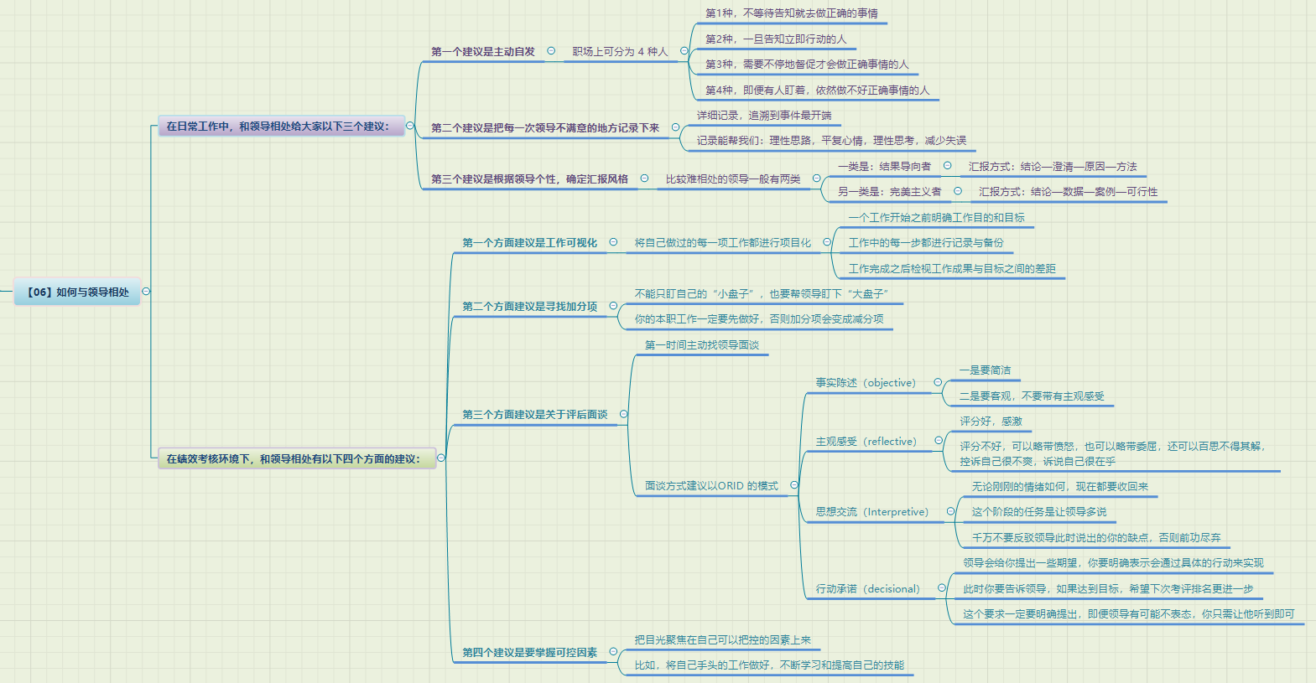Collapse the 职场上可分为 4 种人 node
This screenshot has width=1316, height=683.
tap(684, 51)
